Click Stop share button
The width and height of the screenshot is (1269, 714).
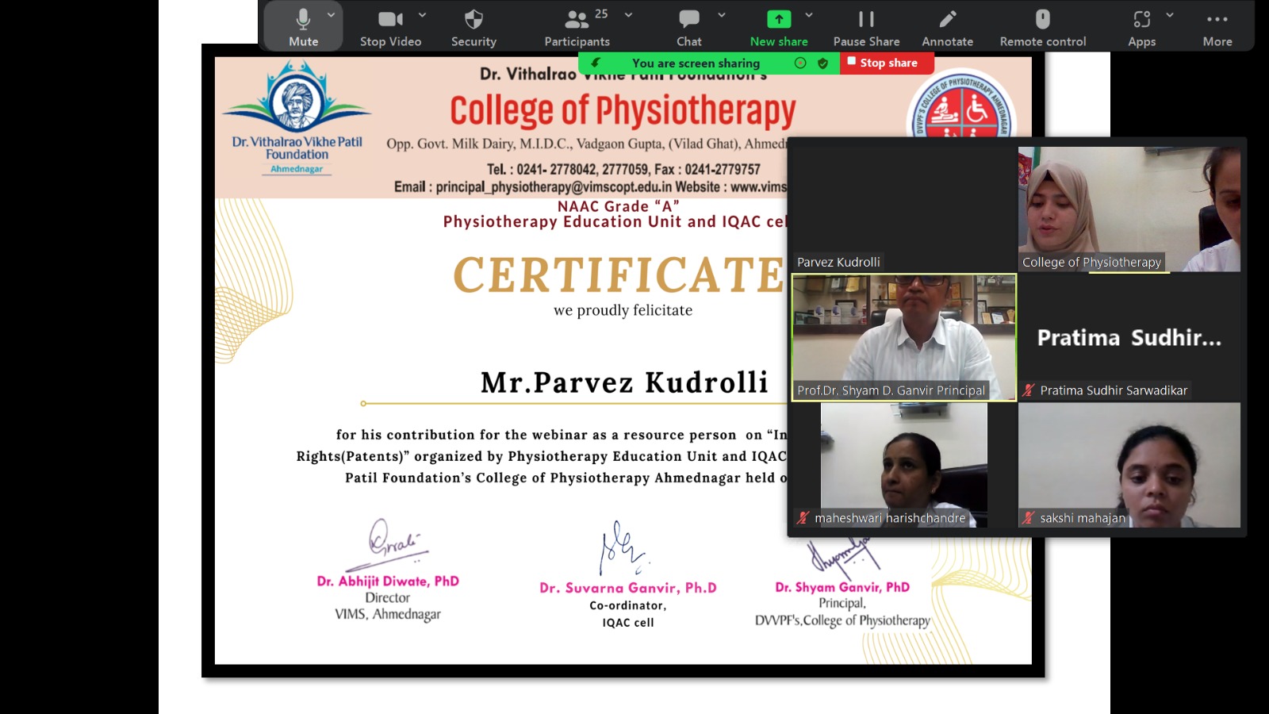click(x=887, y=63)
